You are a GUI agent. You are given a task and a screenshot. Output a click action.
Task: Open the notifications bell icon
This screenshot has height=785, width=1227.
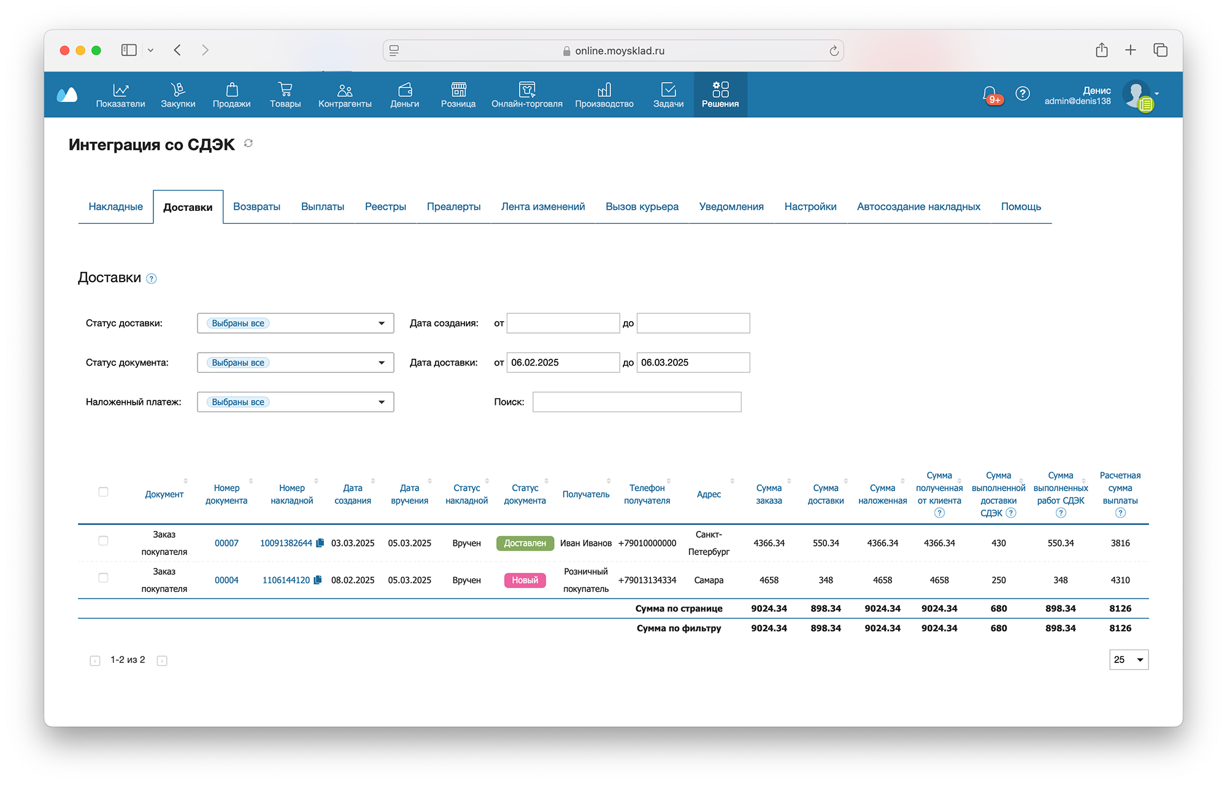pyautogui.click(x=989, y=93)
